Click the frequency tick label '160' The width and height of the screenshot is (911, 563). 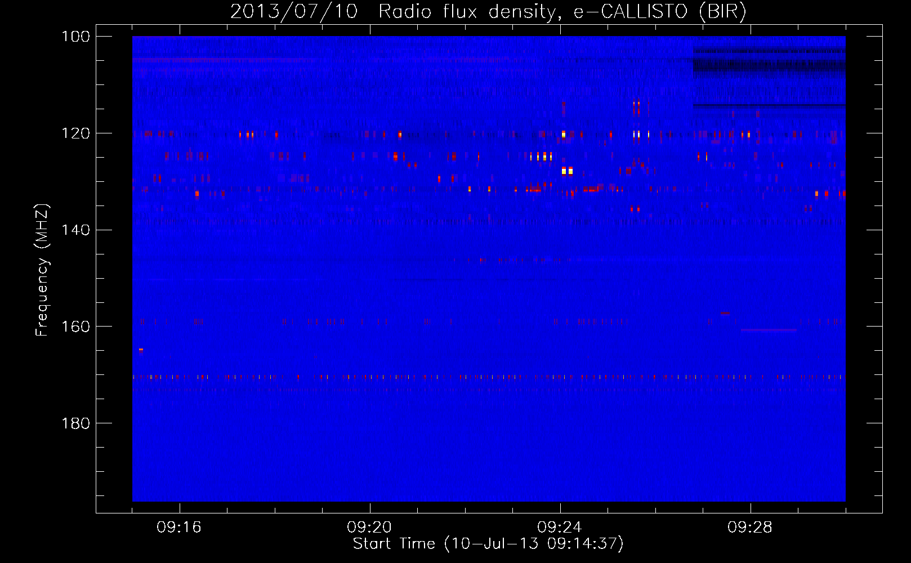pos(75,327)
